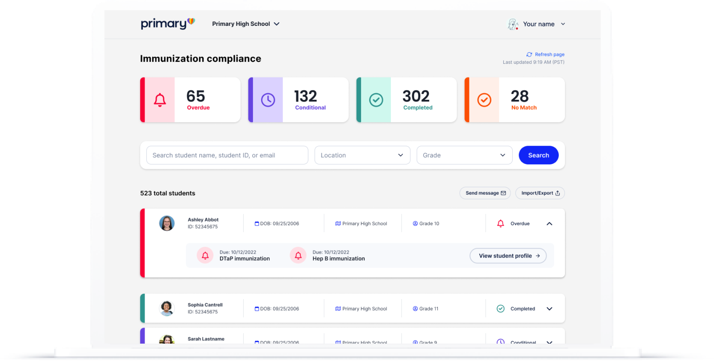Open View student profile for Ashley Abbot

[x=508, y=256]
